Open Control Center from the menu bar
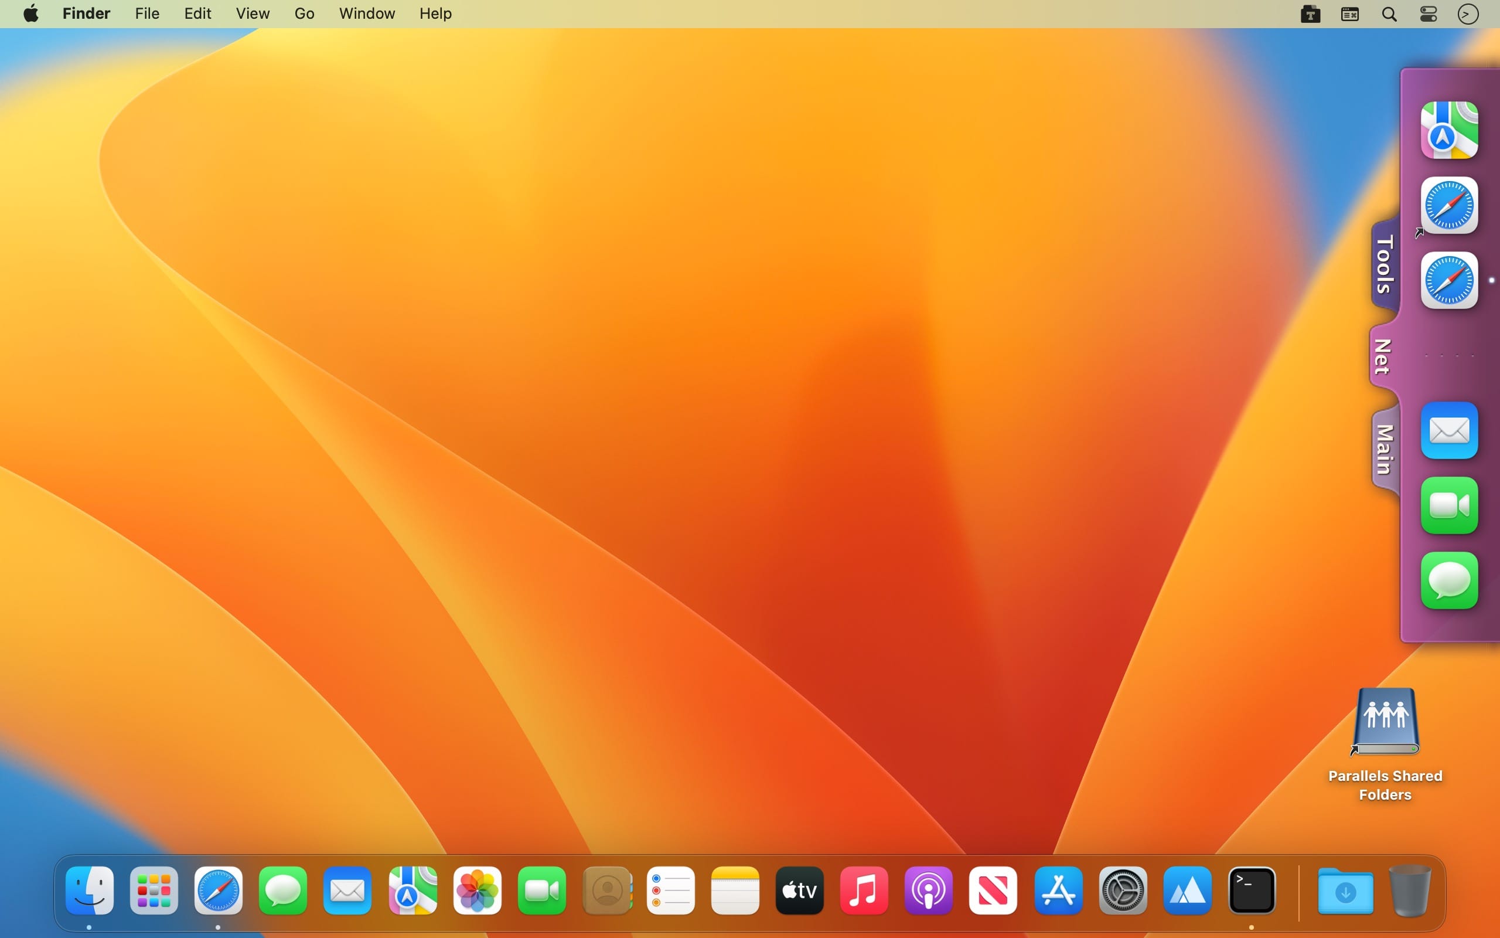1500x938 pixels. [1429, 14]
